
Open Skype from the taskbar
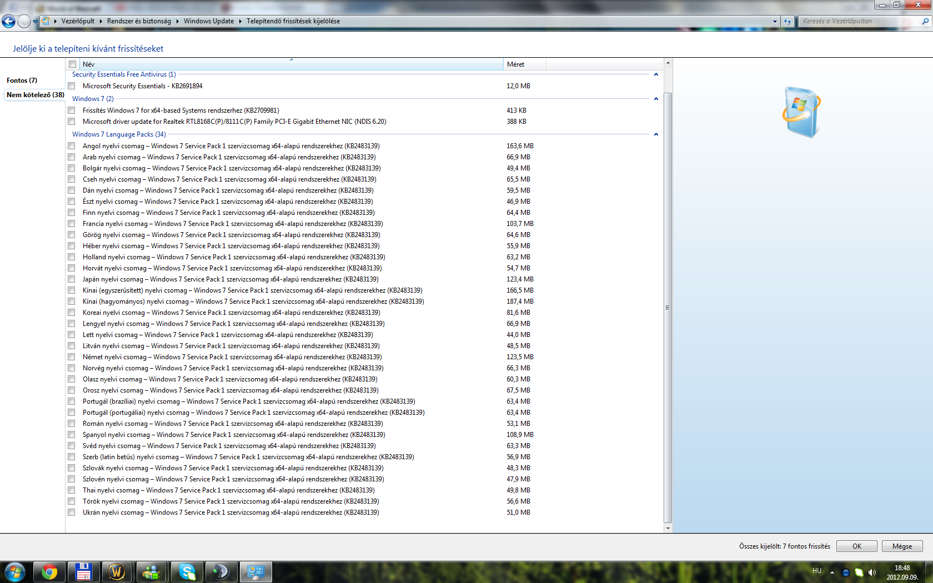187,572
